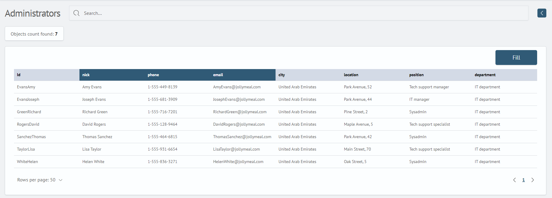Image resolution: width=552 pixels, height=198 pixels.
Task: Go to previous page arrow
Action: point(515,180)
